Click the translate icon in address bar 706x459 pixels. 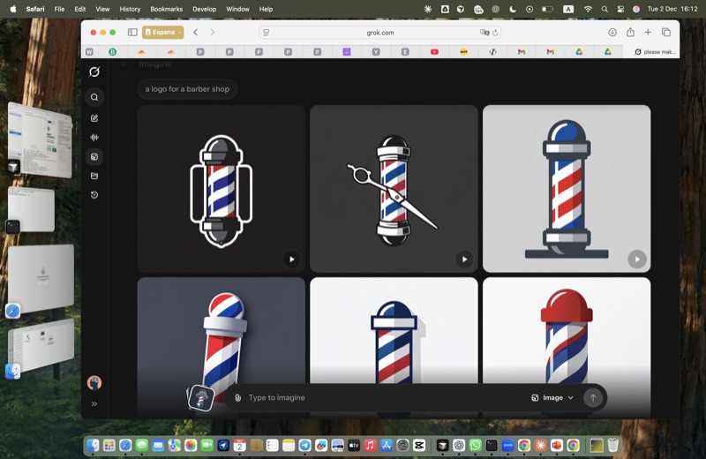point(484,33)
